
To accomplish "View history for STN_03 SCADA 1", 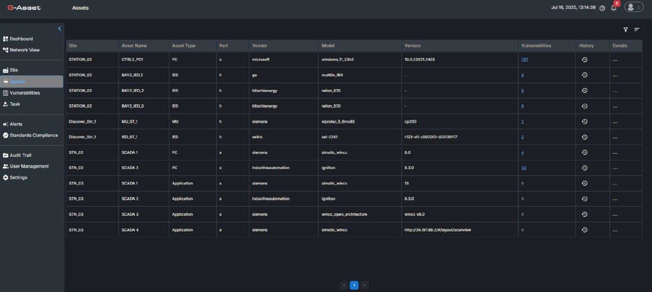I will (585, 183).
